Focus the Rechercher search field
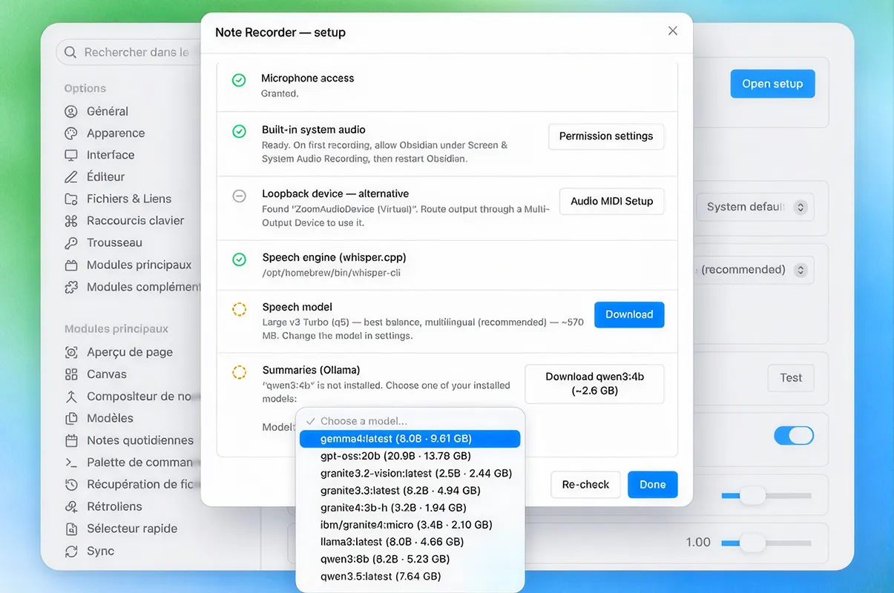 point(128,53)
